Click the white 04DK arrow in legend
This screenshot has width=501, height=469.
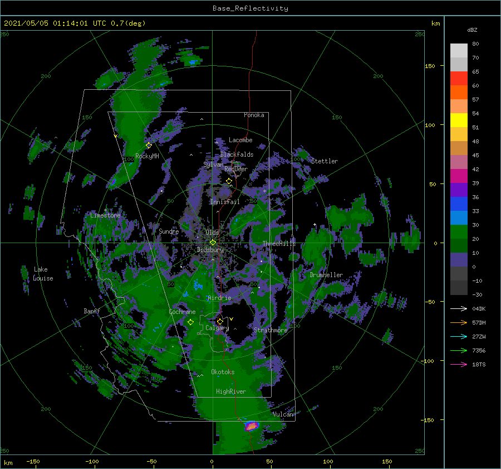459,308
